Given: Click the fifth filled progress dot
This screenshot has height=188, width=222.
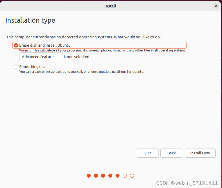Looking at the screenshot, I should (x=117, y=175).
